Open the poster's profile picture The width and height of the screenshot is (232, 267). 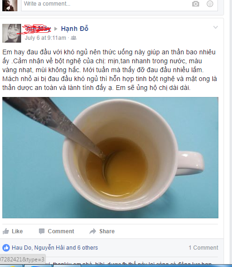(x=12, y=33)
